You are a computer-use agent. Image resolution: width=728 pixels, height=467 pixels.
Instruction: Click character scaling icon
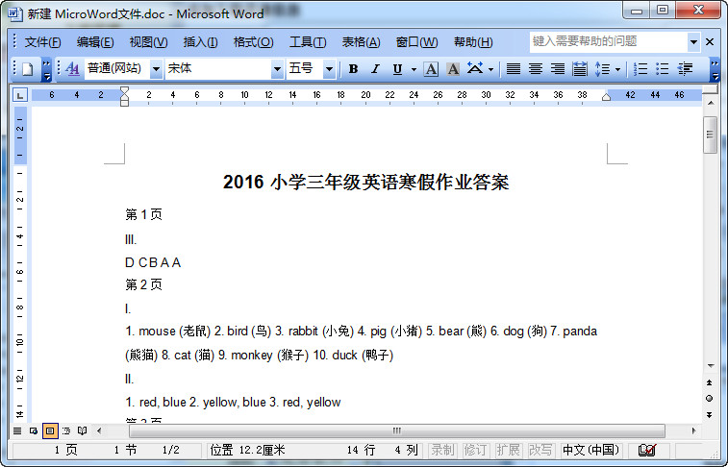474,68
